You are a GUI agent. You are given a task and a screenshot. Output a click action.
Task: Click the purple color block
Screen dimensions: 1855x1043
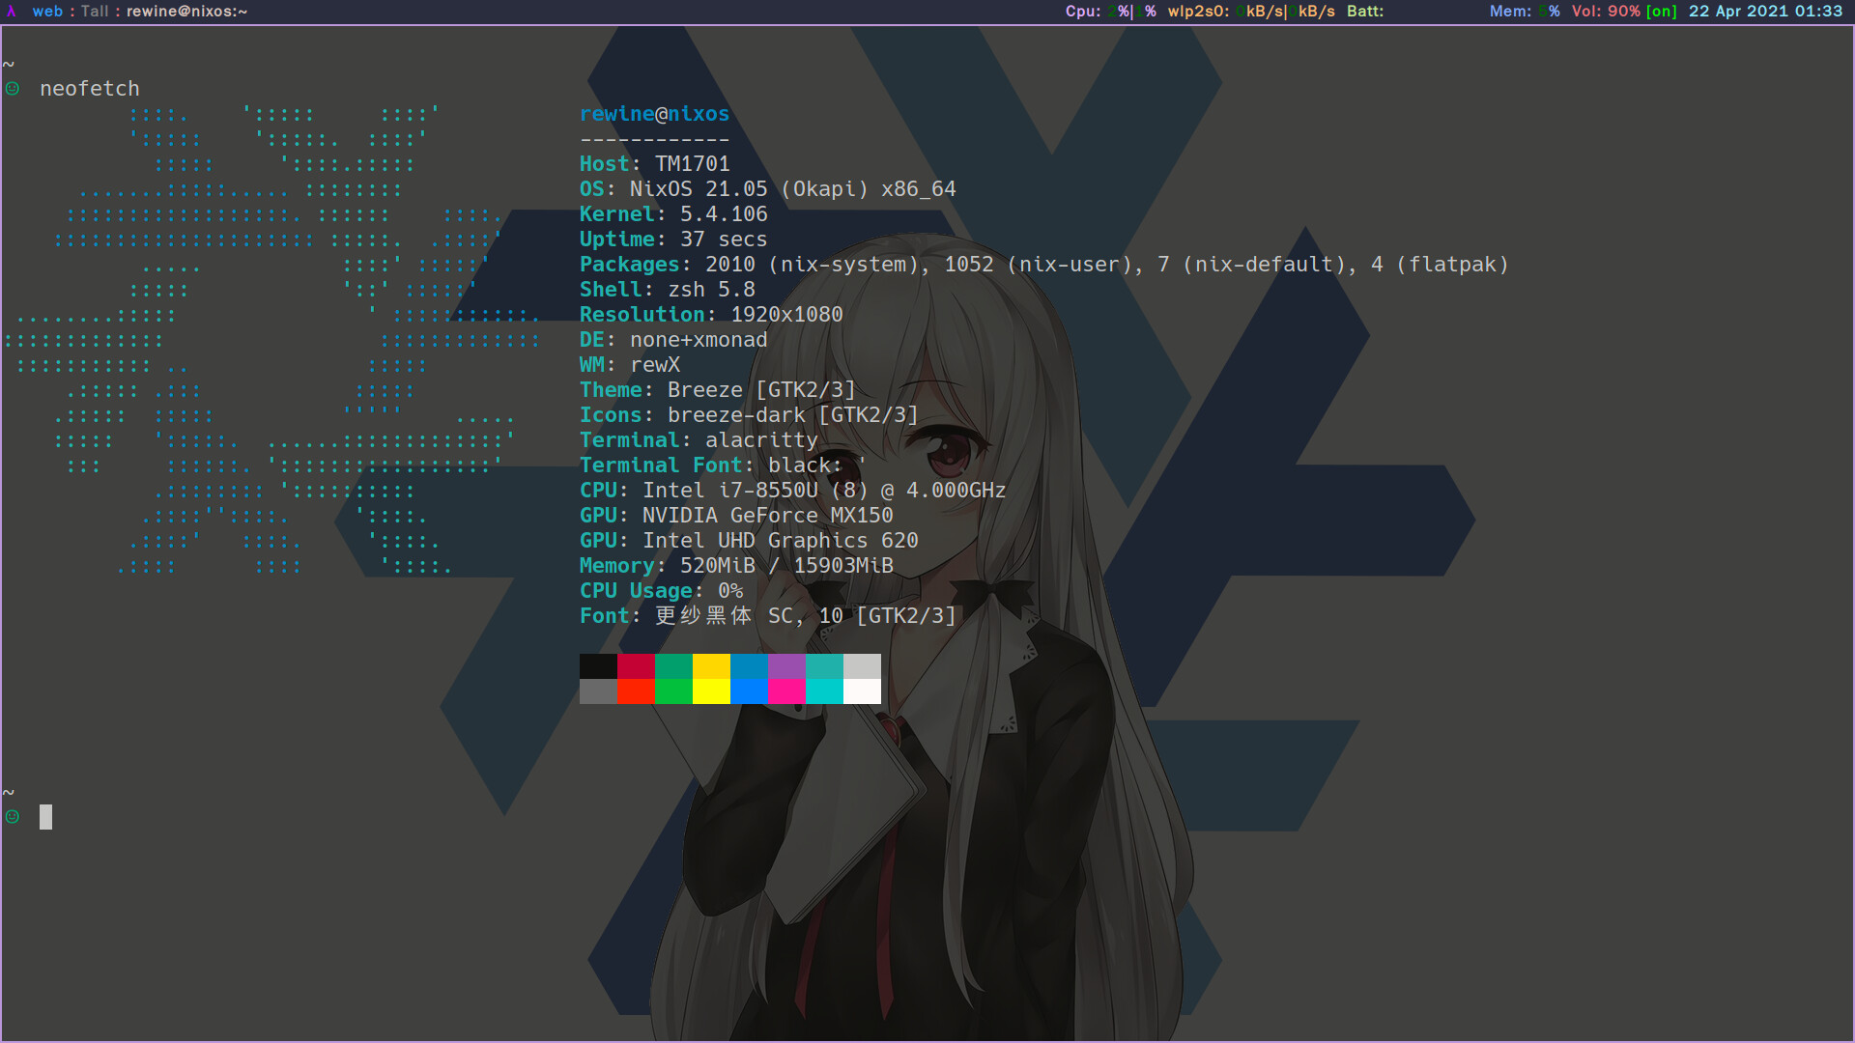click(786, 666)
